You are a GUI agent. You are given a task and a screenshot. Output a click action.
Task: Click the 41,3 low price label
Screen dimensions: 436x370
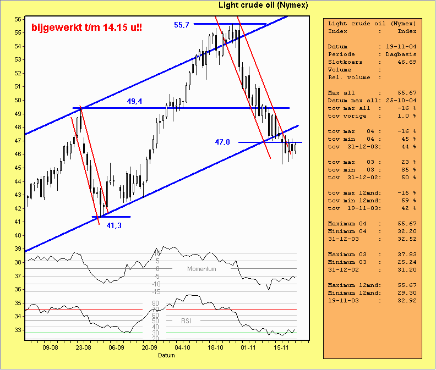coord(113,225)
